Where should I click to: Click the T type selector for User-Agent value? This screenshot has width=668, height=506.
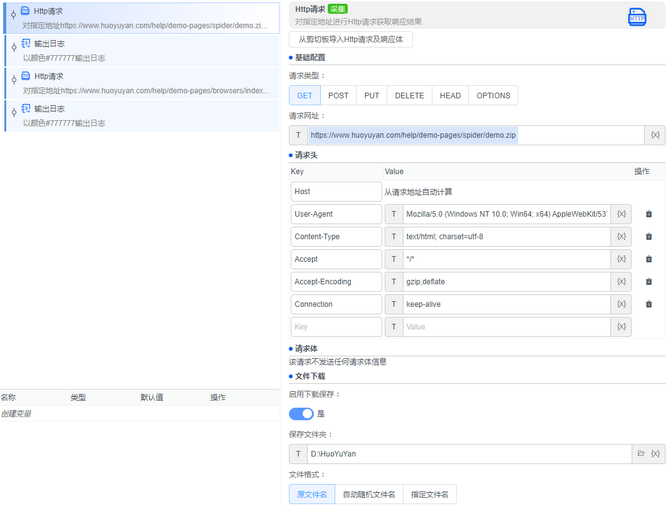(x=394, y=214)
